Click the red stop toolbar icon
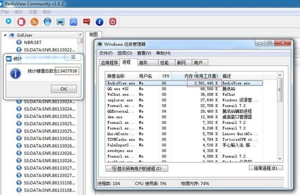This screenshot has width=300, height=195. pos(21,21)
